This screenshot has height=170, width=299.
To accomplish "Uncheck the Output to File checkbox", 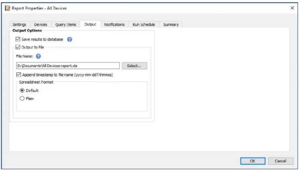I will (18, 47).
